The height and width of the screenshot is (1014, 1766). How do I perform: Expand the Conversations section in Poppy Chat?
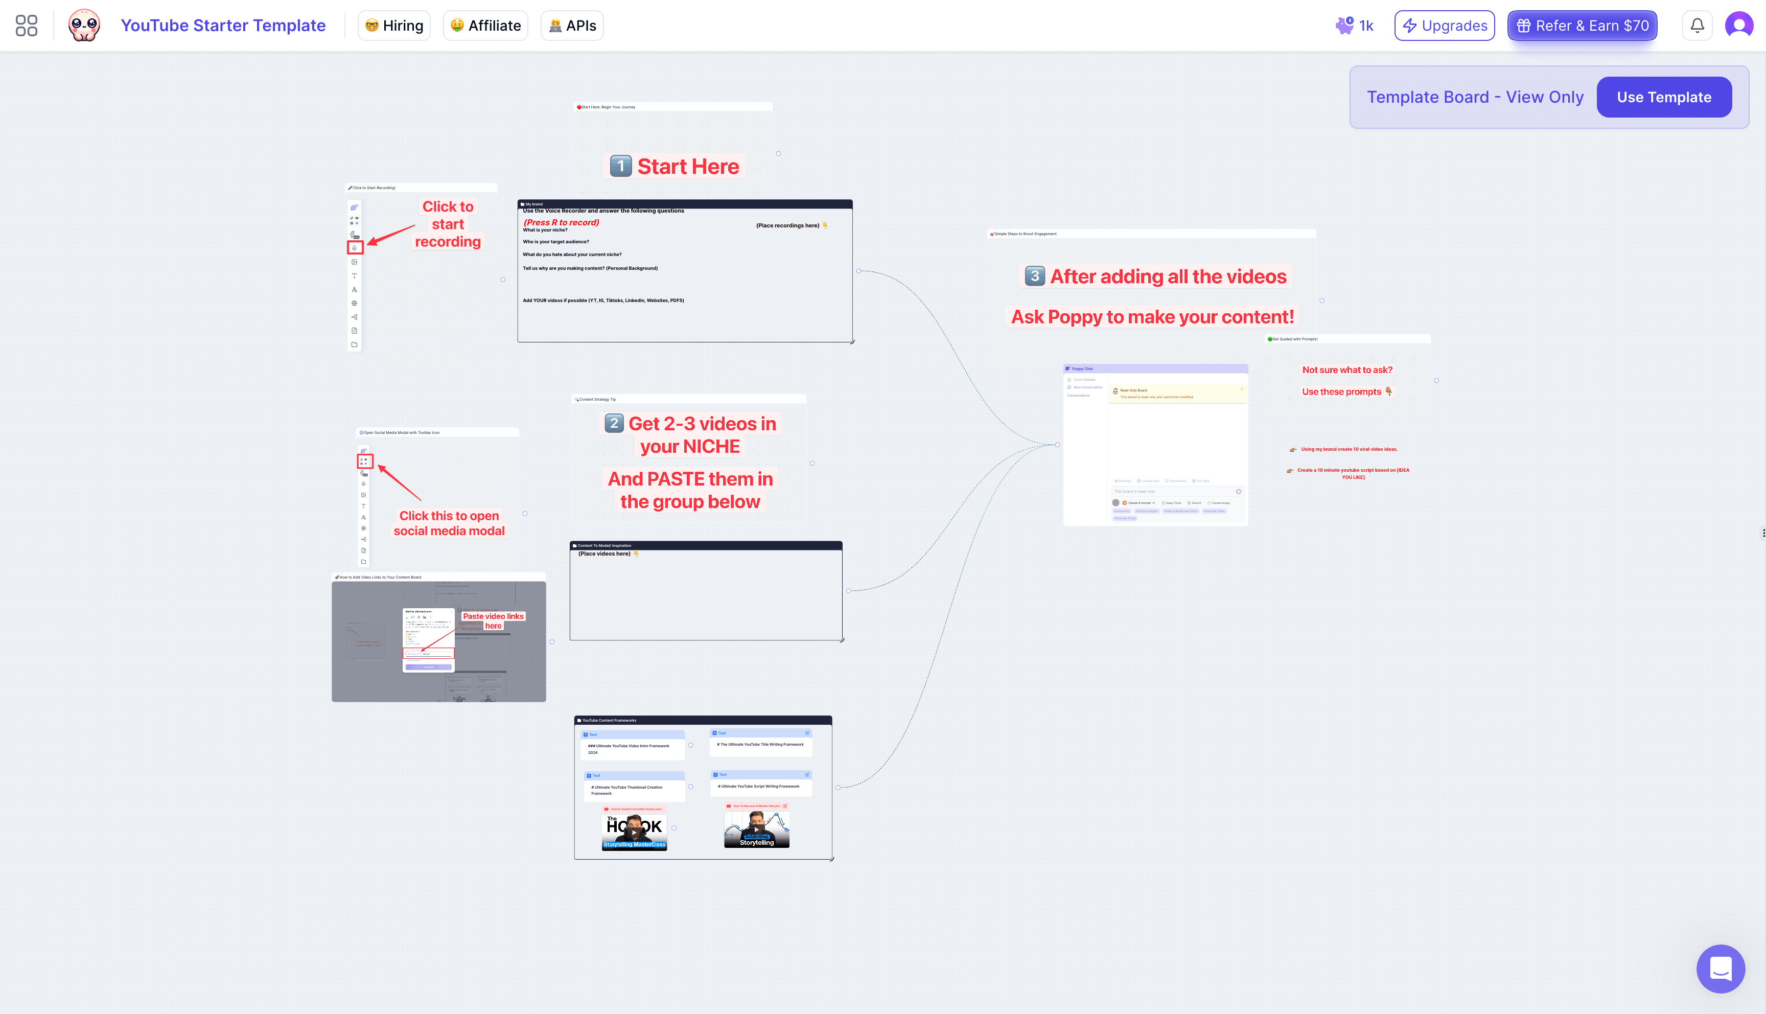(x=1079, y=396)
